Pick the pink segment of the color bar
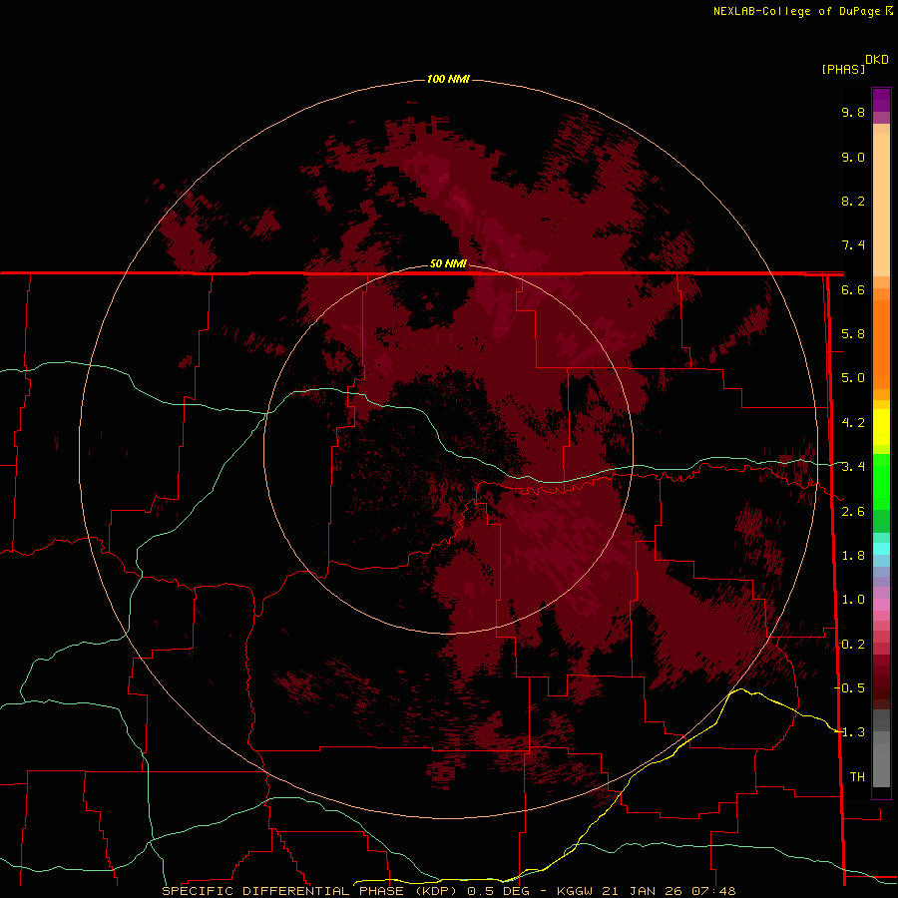Image resolution: width=898 pixels, height=898 pixels. [x=881, y=605]
